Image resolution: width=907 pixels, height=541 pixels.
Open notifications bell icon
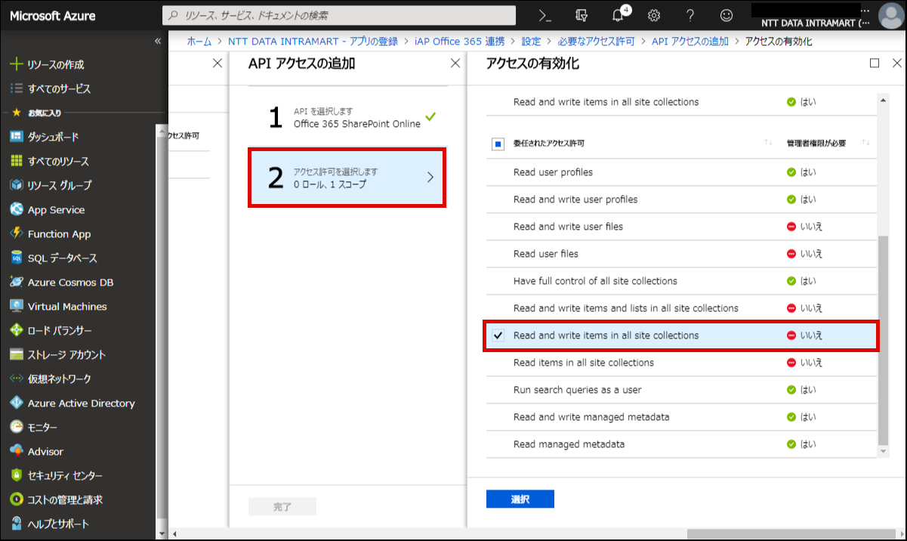click(x=618, y=15)
